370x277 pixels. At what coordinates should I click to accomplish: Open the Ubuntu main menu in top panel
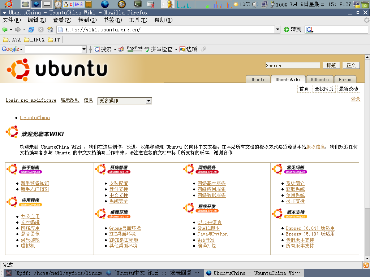pyautogui.click(x=9, y=4)
